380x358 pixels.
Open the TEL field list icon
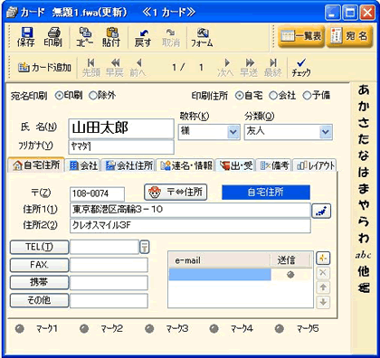(145, 247)
